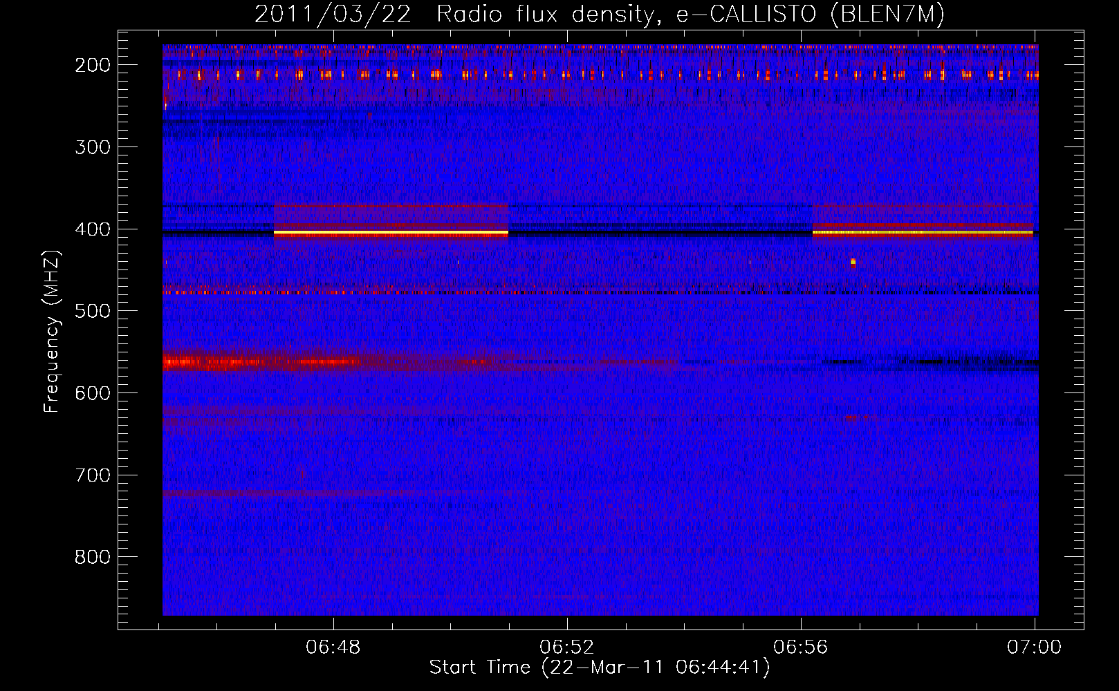Click the 600 frequency tick label
The height and width of the screenshot is (691, 1119).
(x=93, y=393)
